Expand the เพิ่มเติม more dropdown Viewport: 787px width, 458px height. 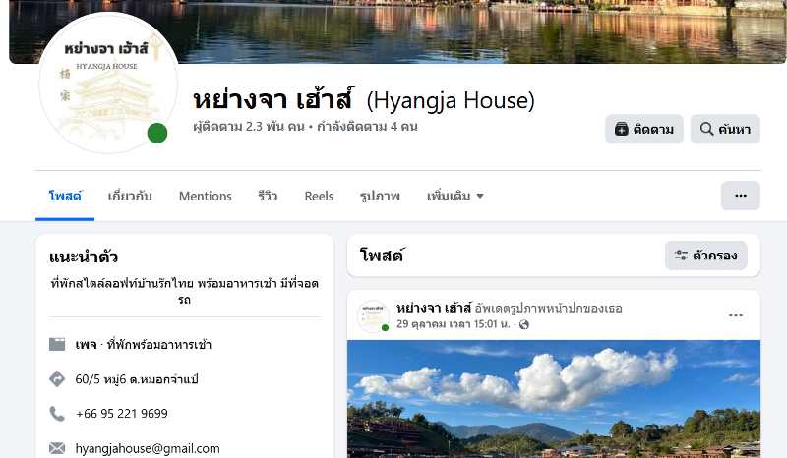coord(454,196)
